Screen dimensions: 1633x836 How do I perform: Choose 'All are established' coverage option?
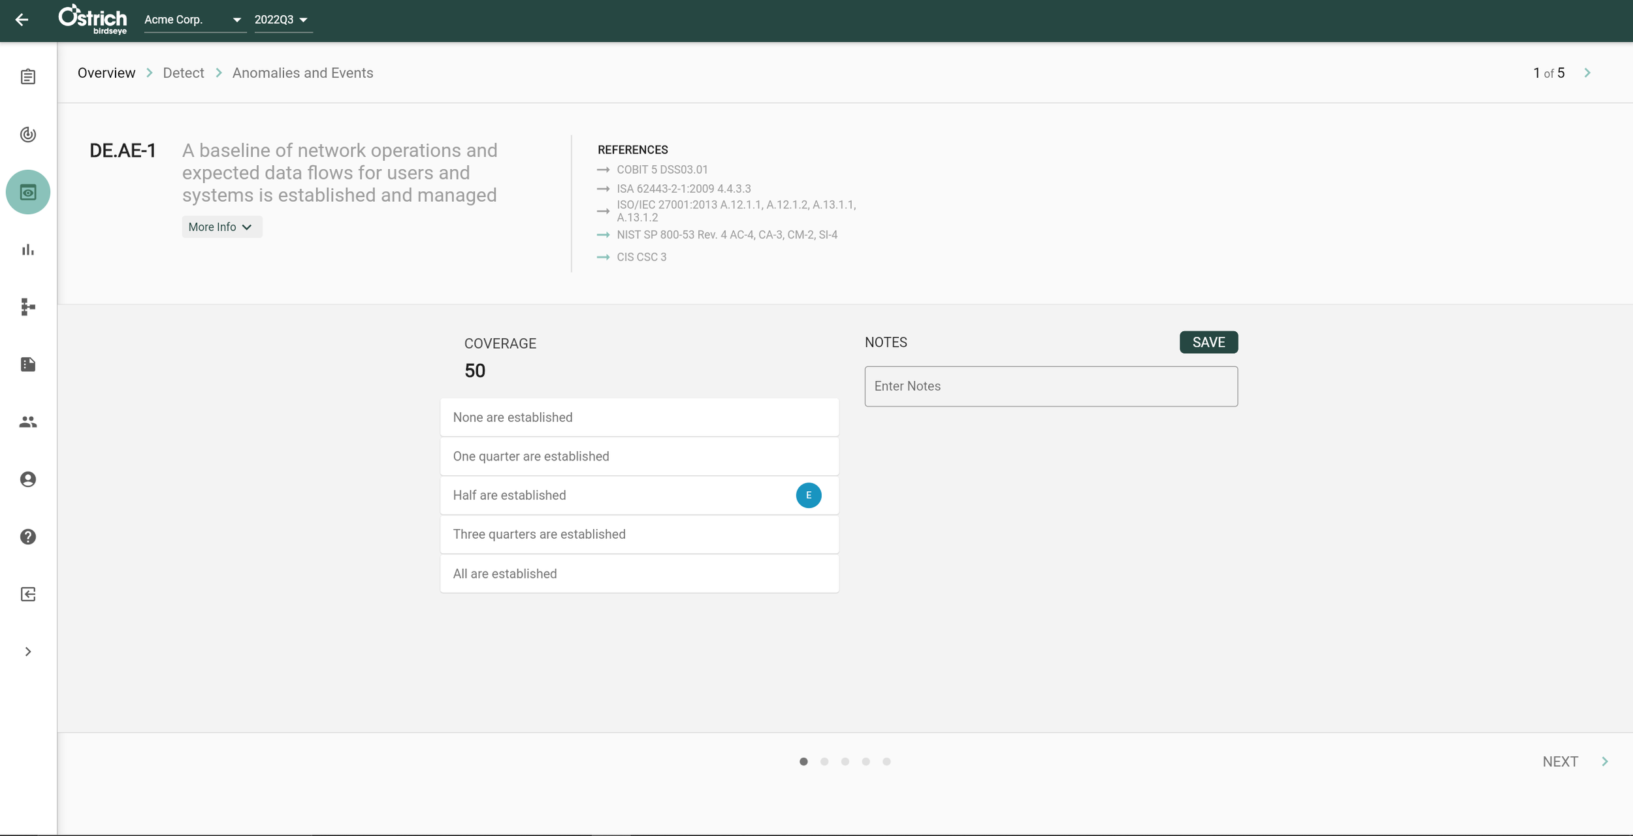click(x=639, y=573)
